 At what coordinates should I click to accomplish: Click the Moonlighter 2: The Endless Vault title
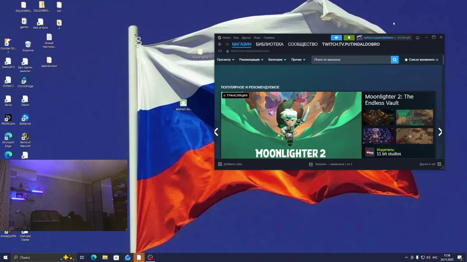389,100
